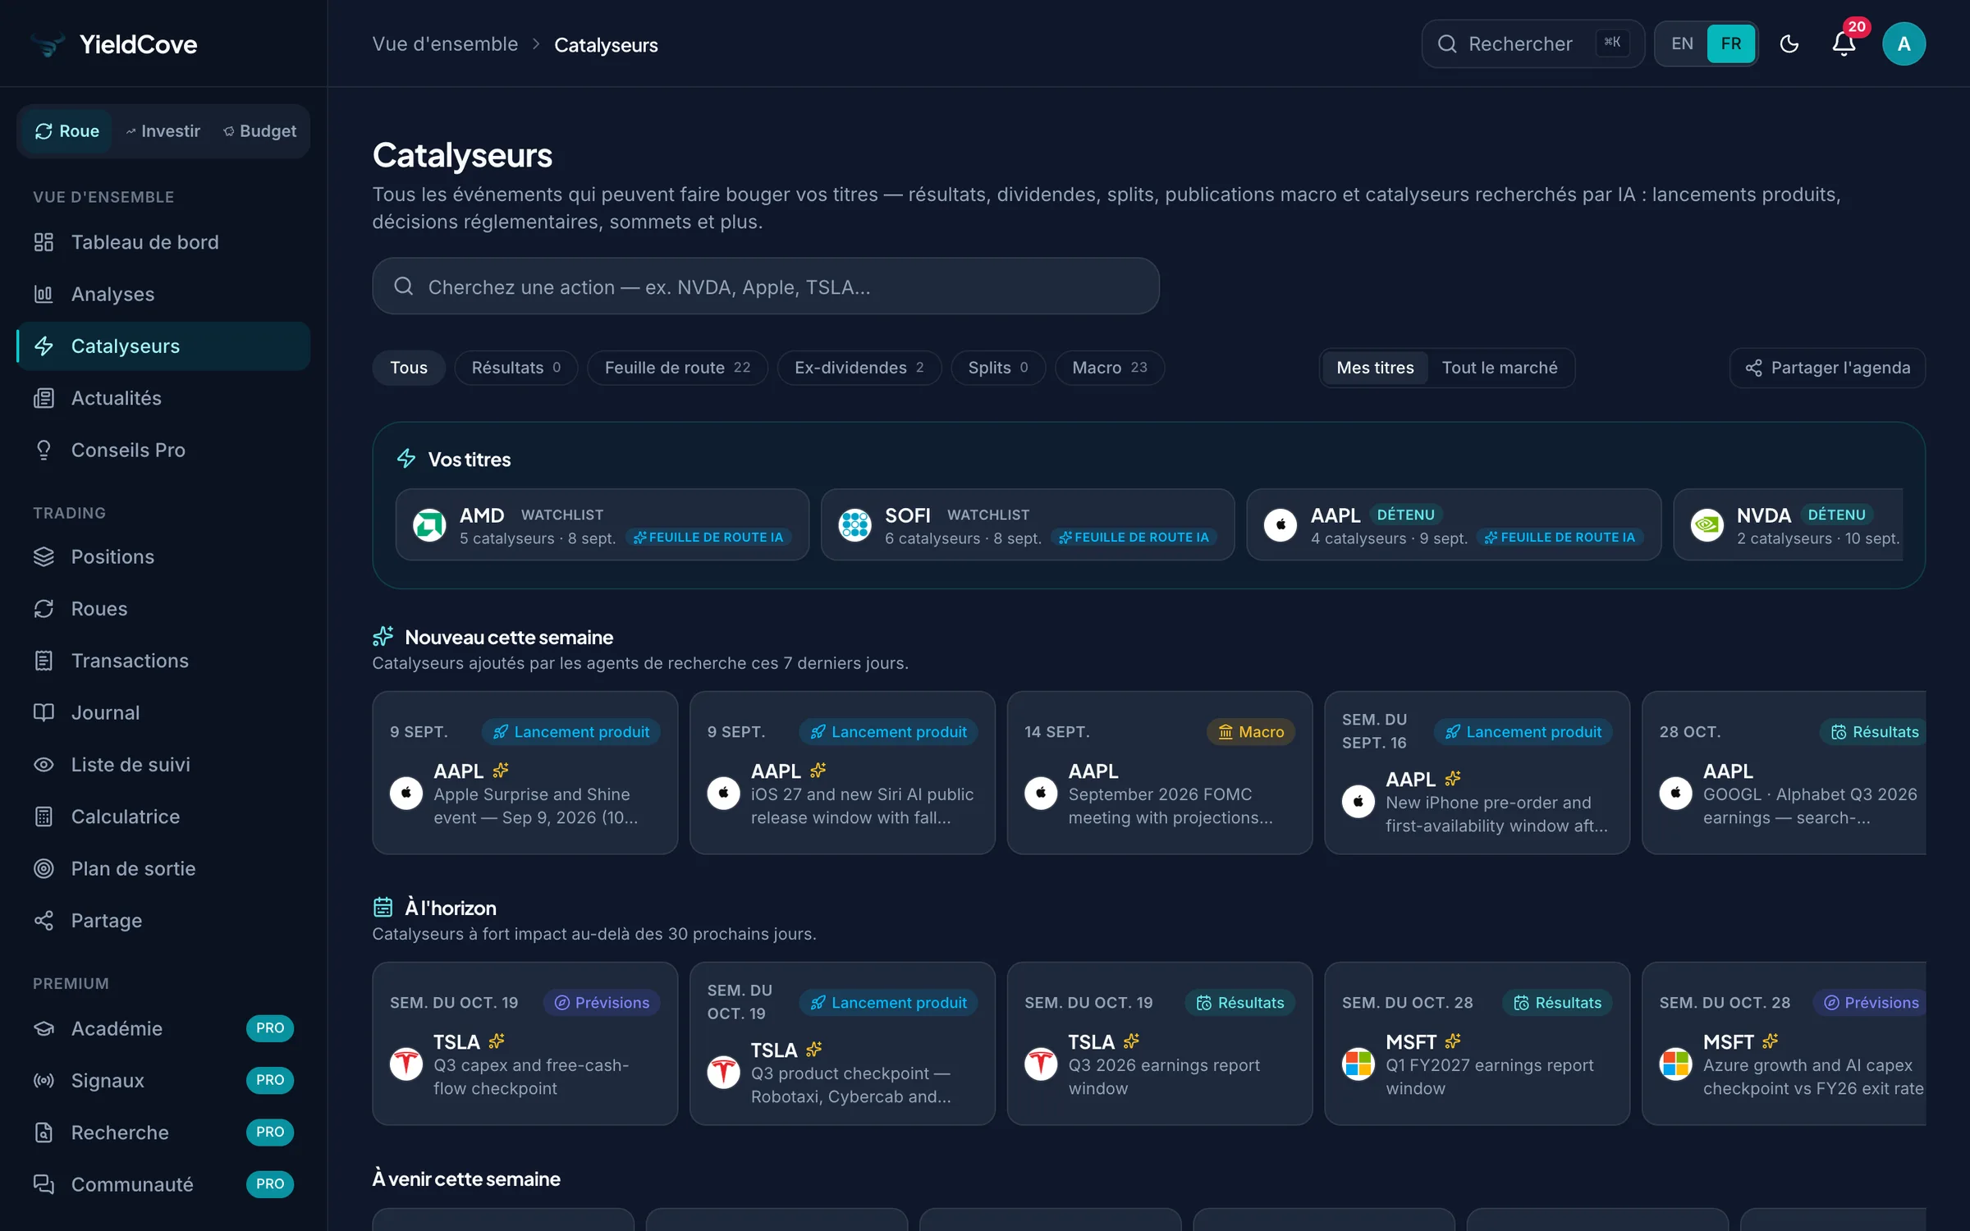Viewport: 1970px width, 1231px height.
Task: Click the Macro tag on FOMC card
Action: pos(1251,732)
